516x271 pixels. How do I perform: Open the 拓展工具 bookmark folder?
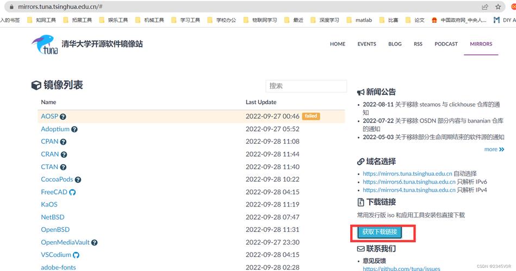[x=78, y=20]
